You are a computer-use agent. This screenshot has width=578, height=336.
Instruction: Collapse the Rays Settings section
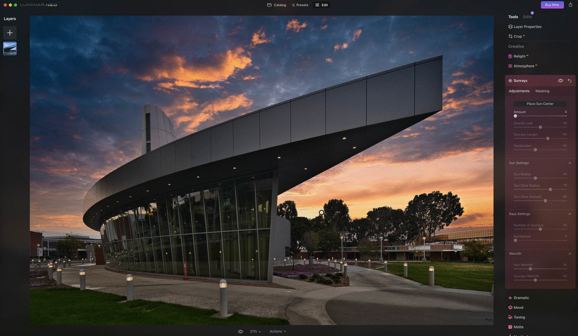point(569,214)
